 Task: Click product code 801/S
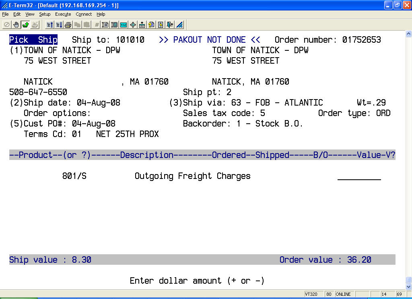(74, 176)
